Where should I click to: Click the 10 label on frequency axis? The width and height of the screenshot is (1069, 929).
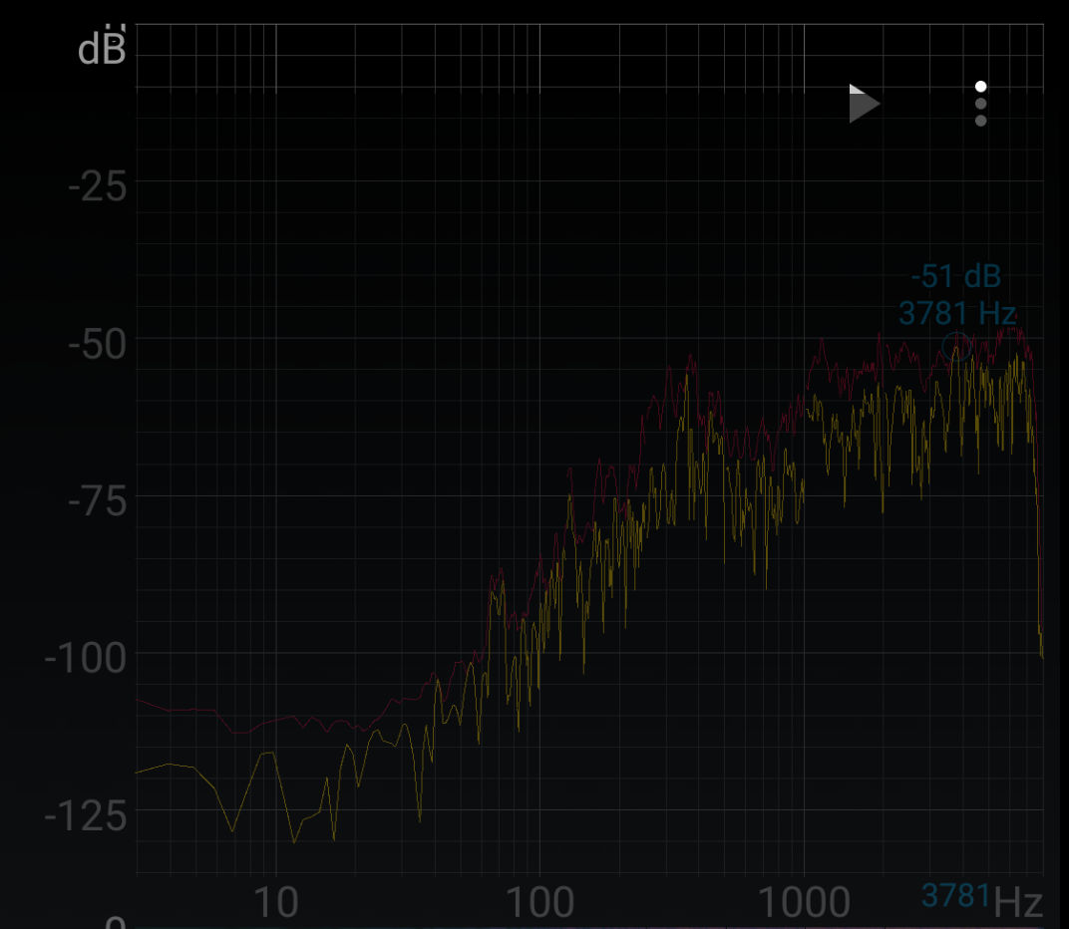(x=275, y=903)
